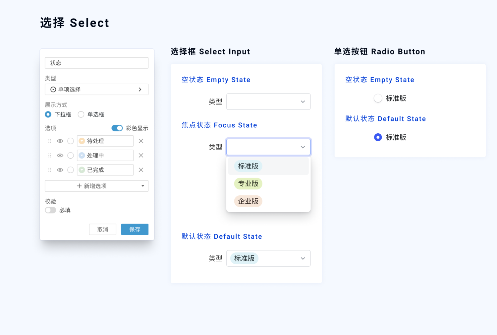
Task: Click the orange color icon for 待处理
Action: 82,141
